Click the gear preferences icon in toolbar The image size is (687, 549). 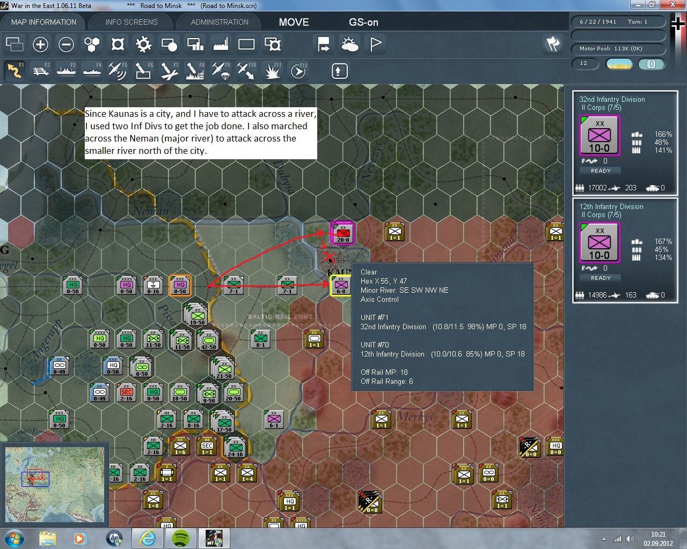click(143, 44)
